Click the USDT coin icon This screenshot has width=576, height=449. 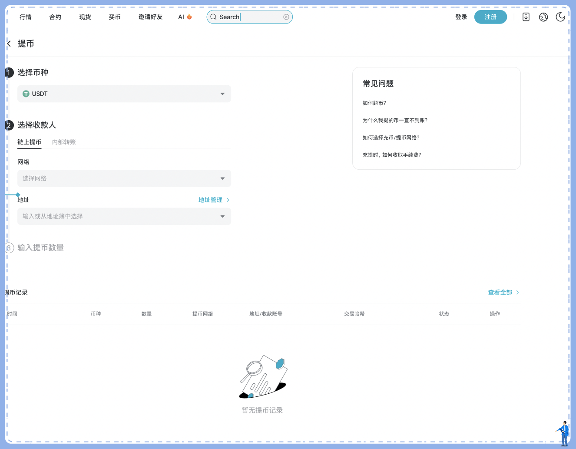pos(26,94)
